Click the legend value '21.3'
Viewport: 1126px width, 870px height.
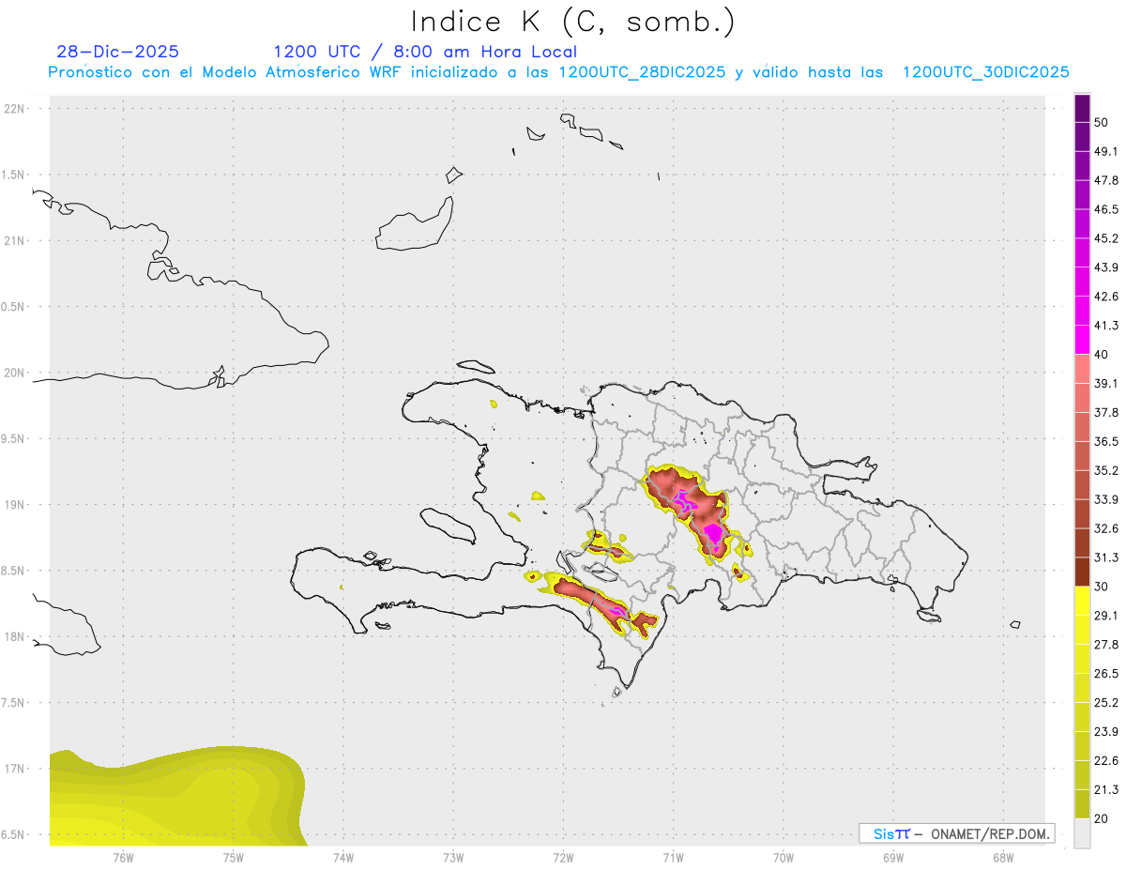[1106, 790]
